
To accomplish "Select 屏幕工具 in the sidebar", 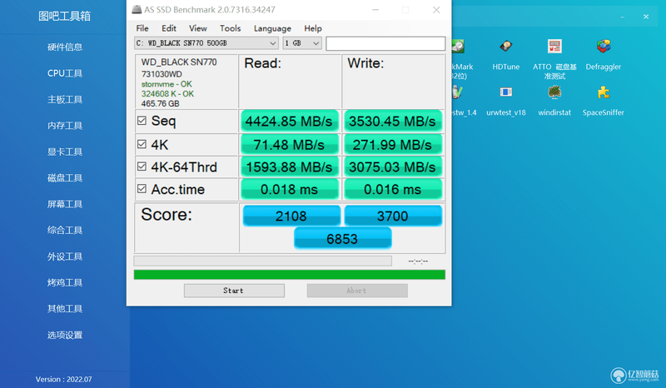I will tap(65, 204).
